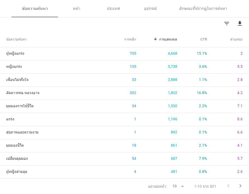This screenshot has width=249, height=194.
Task: Open the filter rows icon
Action: point(227,24)
